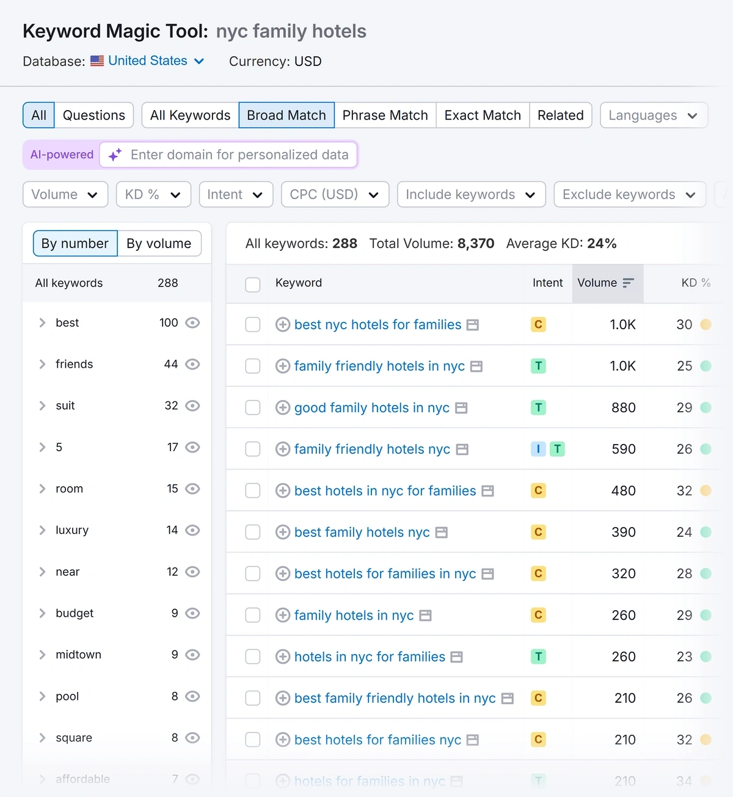Add 'best hotels in nyc for families' via plus icon
The image size is (733, 797).
(282, 491)
